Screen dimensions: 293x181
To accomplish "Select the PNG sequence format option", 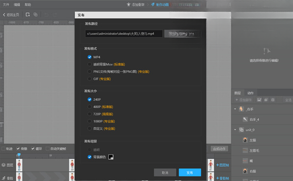I will pos(89,72).
